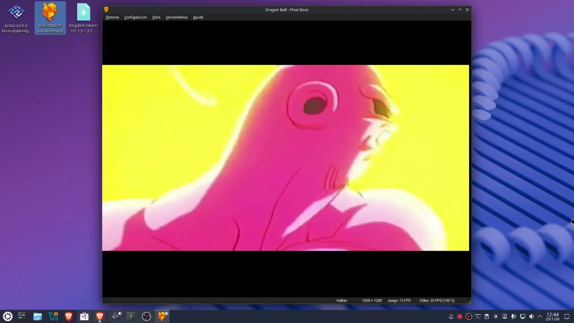Open the Herramientas menu
The image size is (574, 323).
pyautogui.click(x=177, y=17)
